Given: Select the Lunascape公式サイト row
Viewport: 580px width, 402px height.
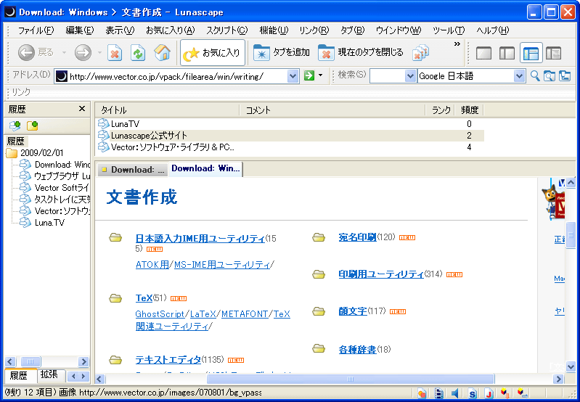Looking at the screenshot, I should 290,136.
